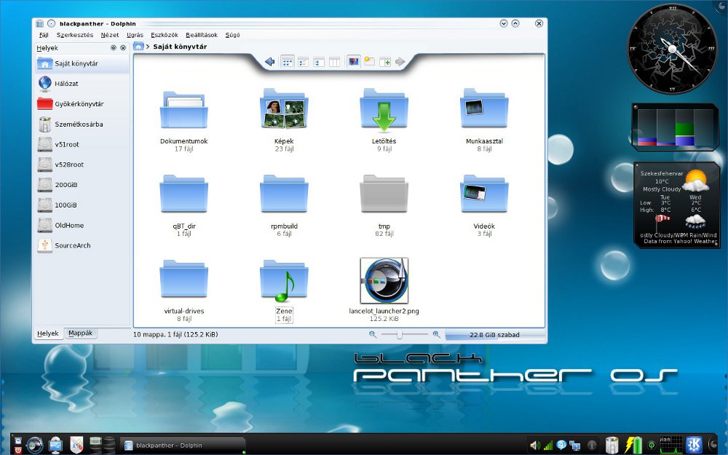Select the Videók folder
This screenshot has height=455, width=728.
484,205
